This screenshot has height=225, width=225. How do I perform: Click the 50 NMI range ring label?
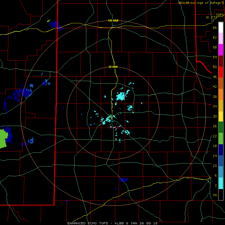113,67
